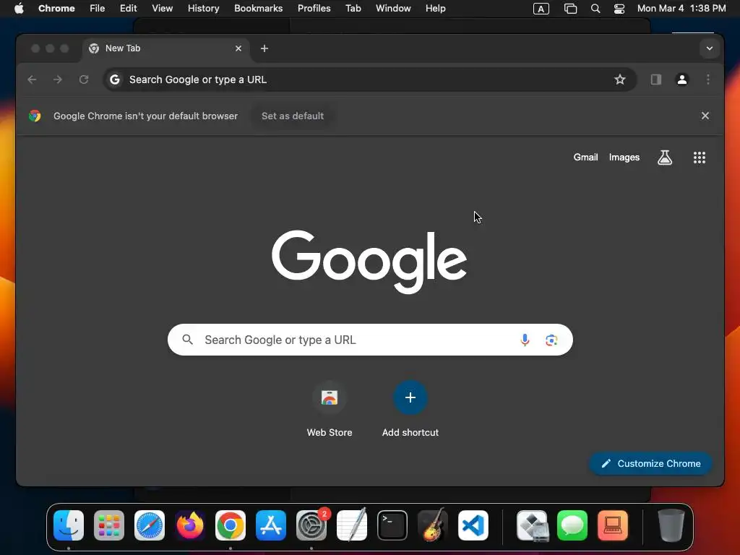Click the menu bar date and time
The image size is (740, 555).
point(681,9)
